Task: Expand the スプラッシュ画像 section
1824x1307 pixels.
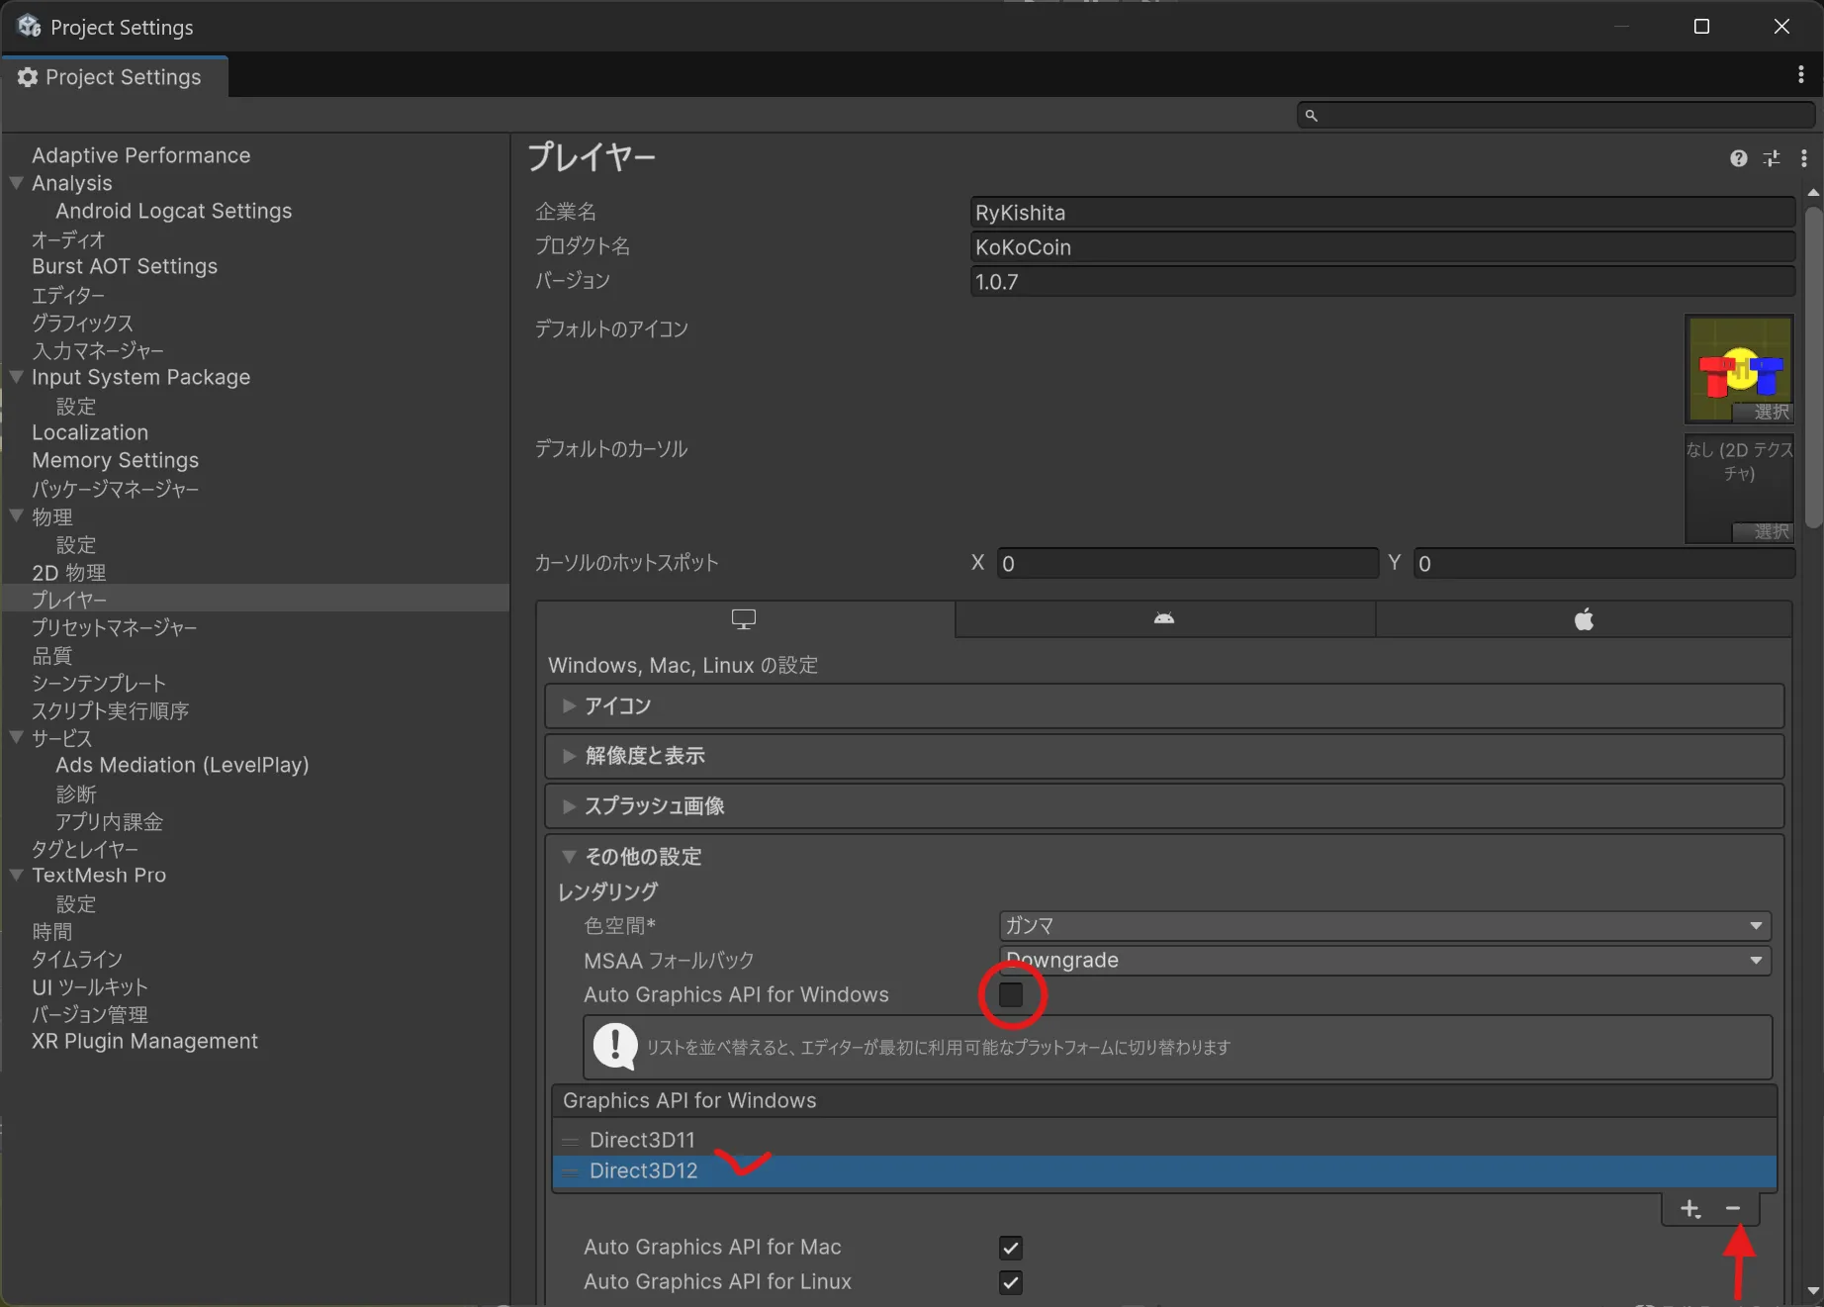Action: pos(654,806)
